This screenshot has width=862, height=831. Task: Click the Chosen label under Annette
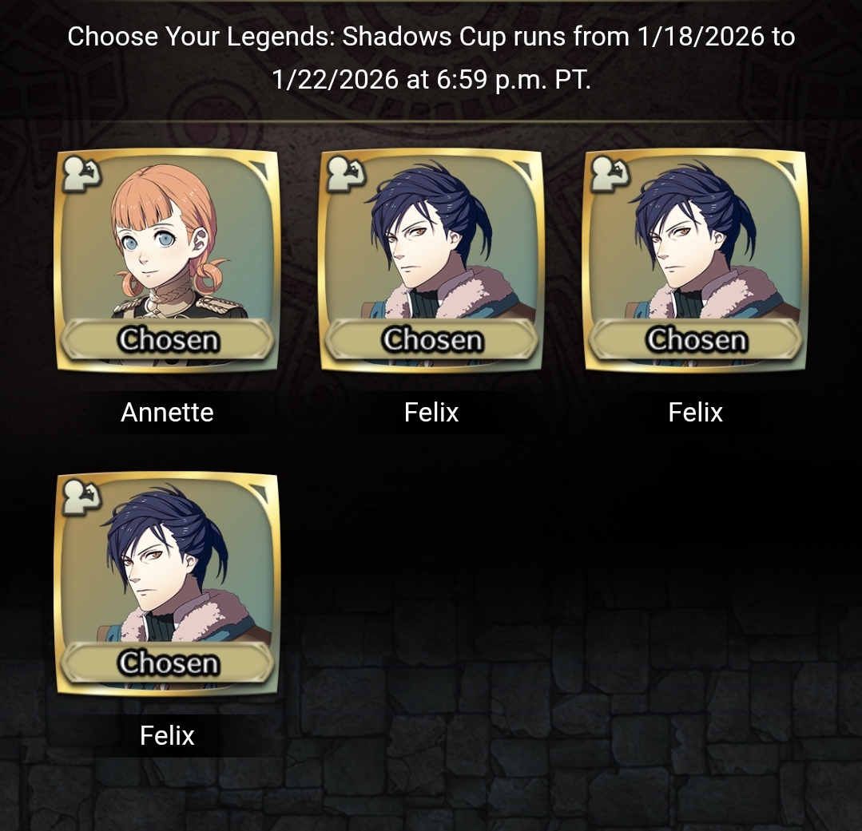tap(167, 339)
